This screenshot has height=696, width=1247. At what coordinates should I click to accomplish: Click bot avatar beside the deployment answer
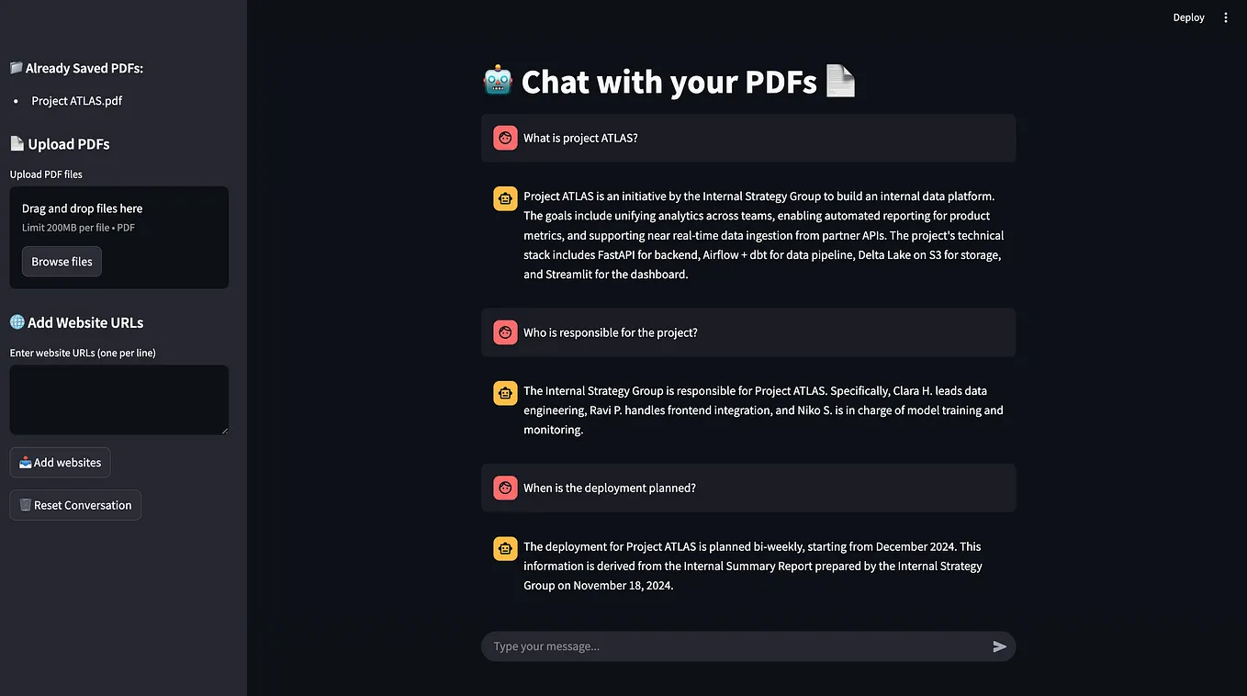505,549
